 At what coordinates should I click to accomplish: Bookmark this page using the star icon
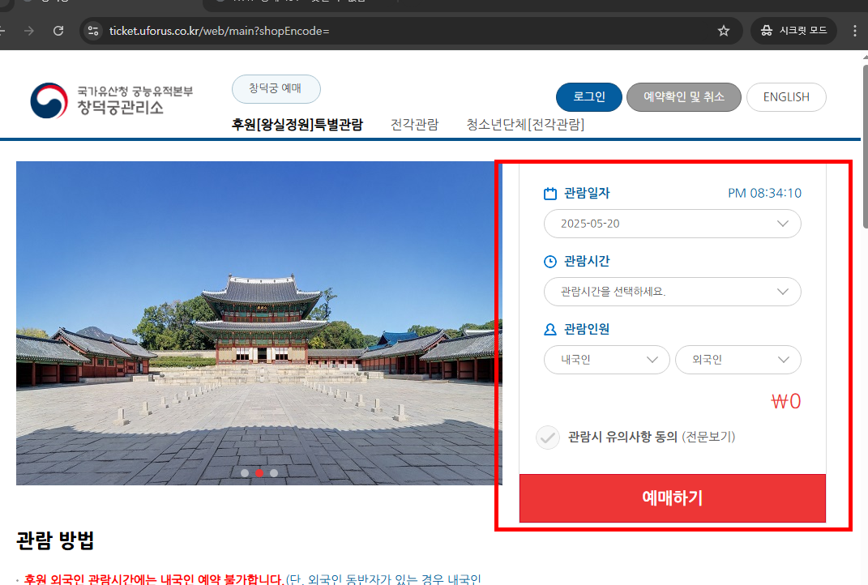point(724,31)
